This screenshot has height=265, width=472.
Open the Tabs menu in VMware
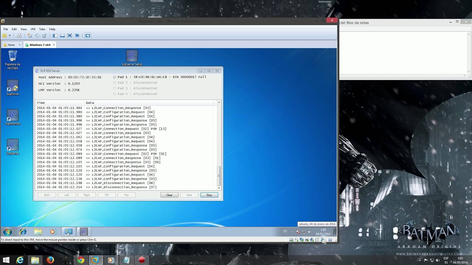point(42,29)
